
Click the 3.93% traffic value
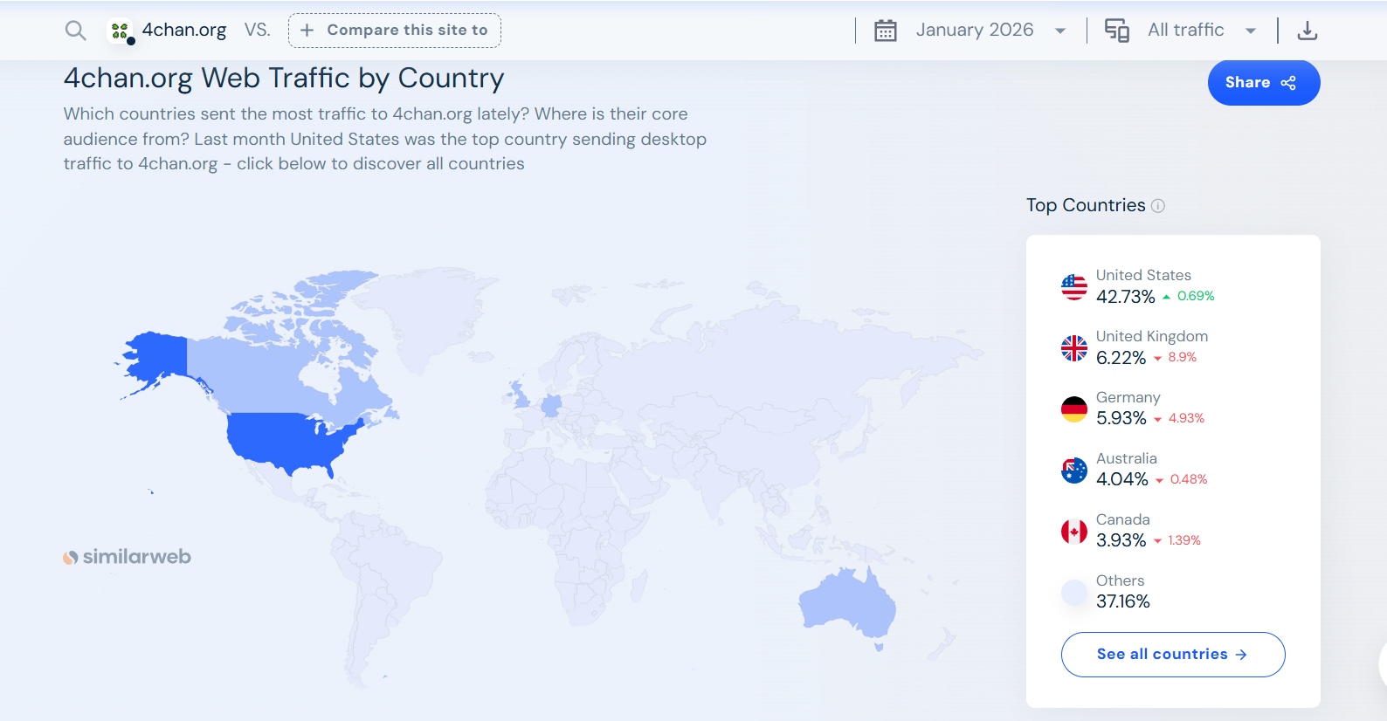[1121, 540]
